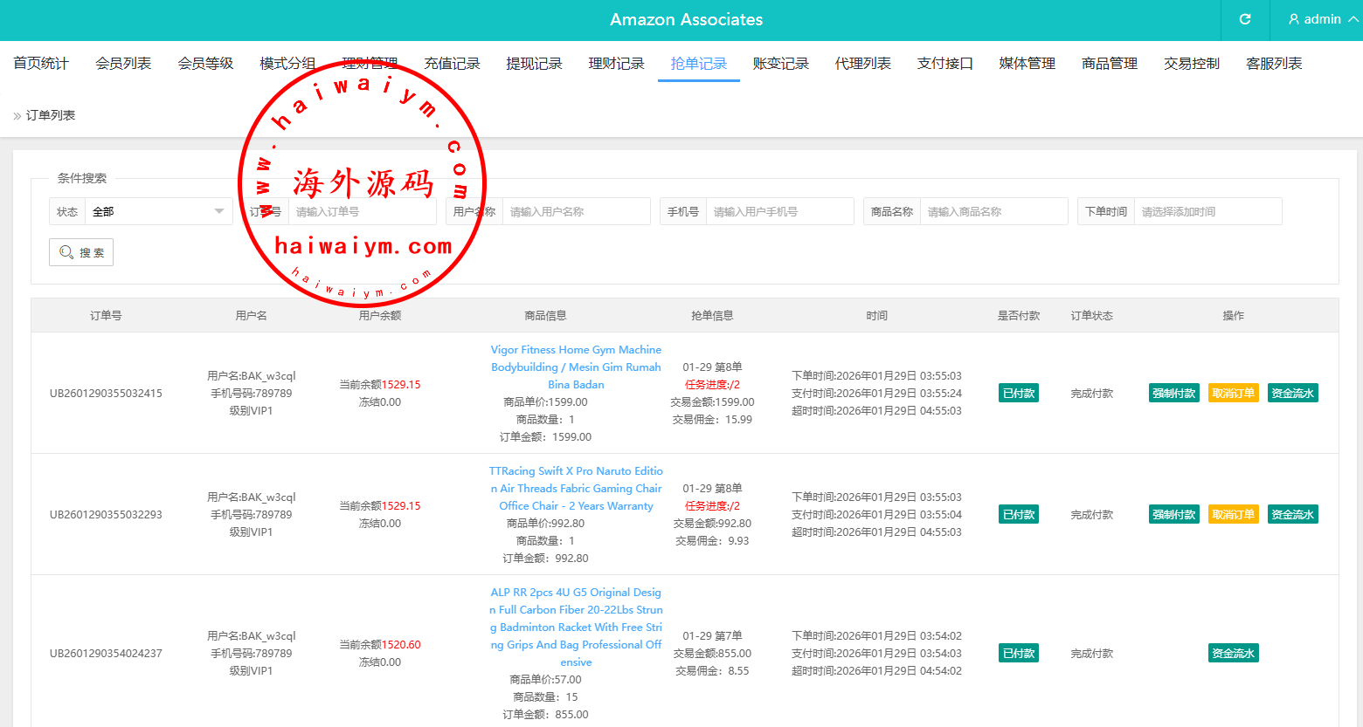1363x727 pixels.
Task: Open TTRacing Swift X Pro product link
Action: 576,488
